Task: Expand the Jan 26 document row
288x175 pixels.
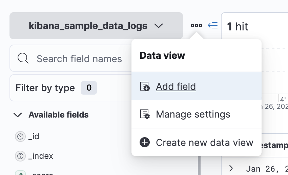Action: coord(231,168)
